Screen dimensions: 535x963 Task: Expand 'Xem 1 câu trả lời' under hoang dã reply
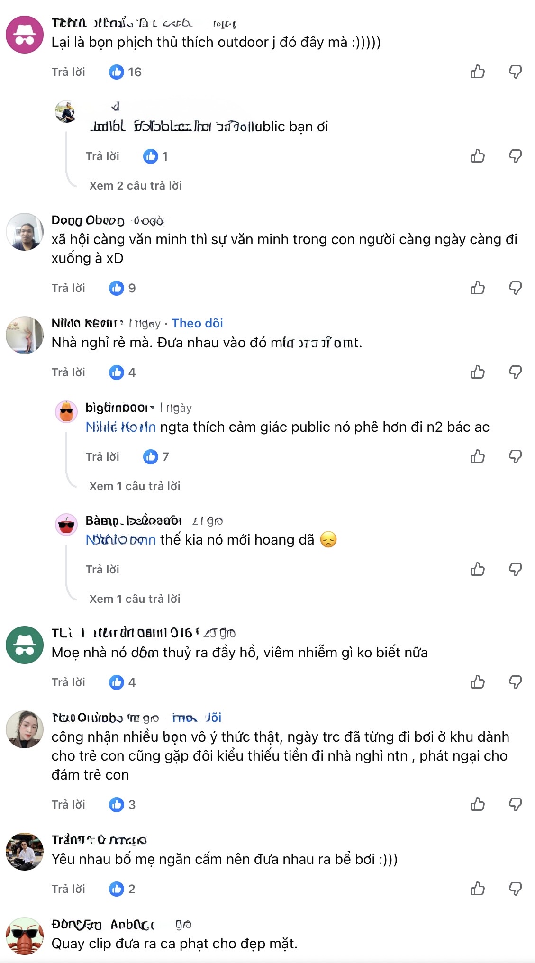pos(135,599)
